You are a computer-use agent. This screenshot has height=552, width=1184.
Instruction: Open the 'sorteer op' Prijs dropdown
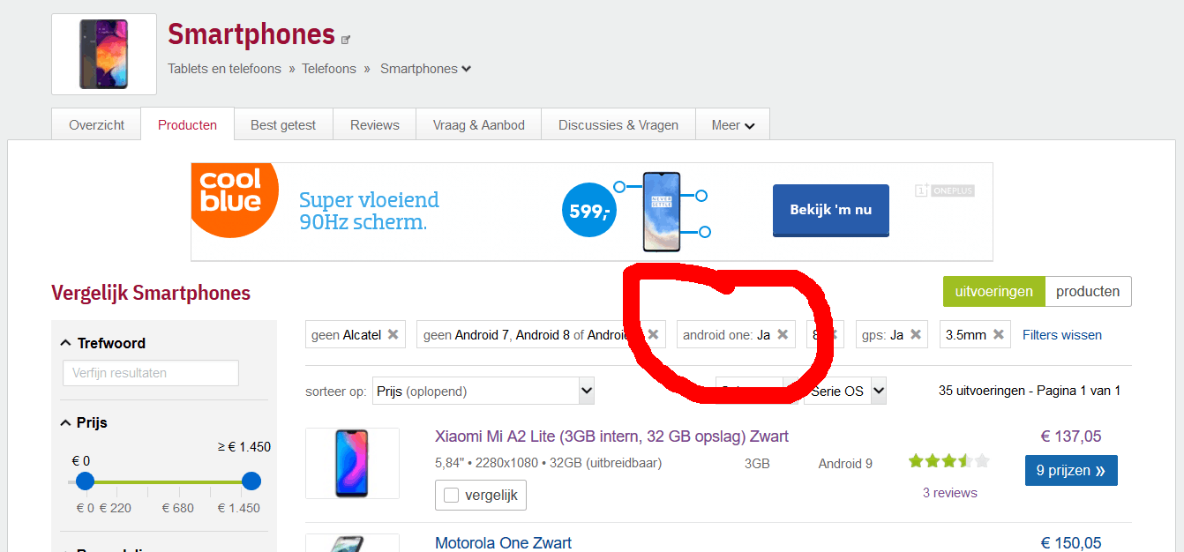tap(483, 391)
